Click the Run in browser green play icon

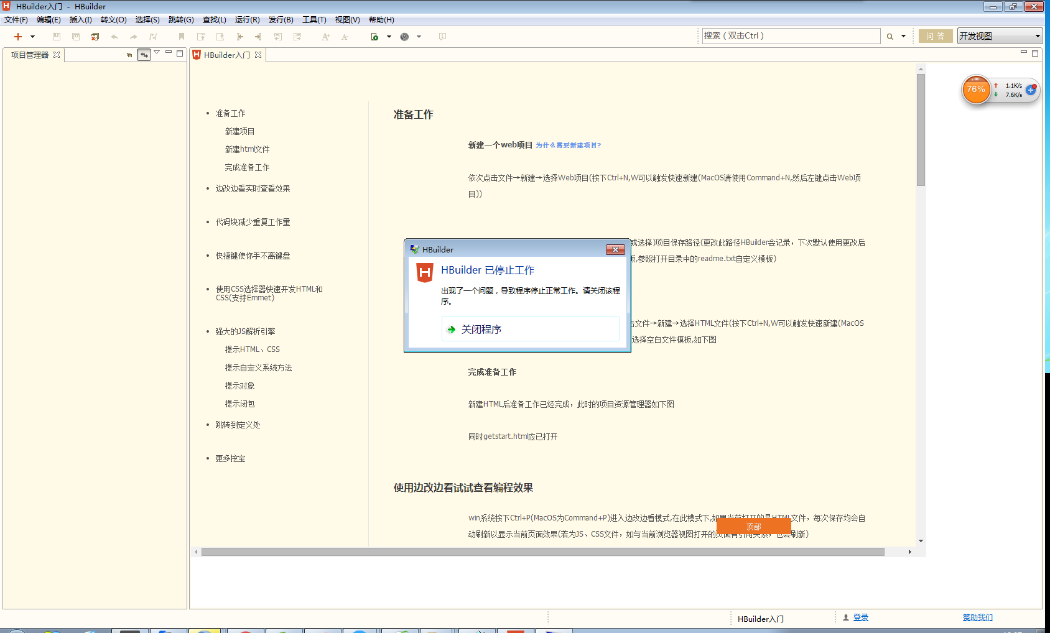[x=374, y=37]
